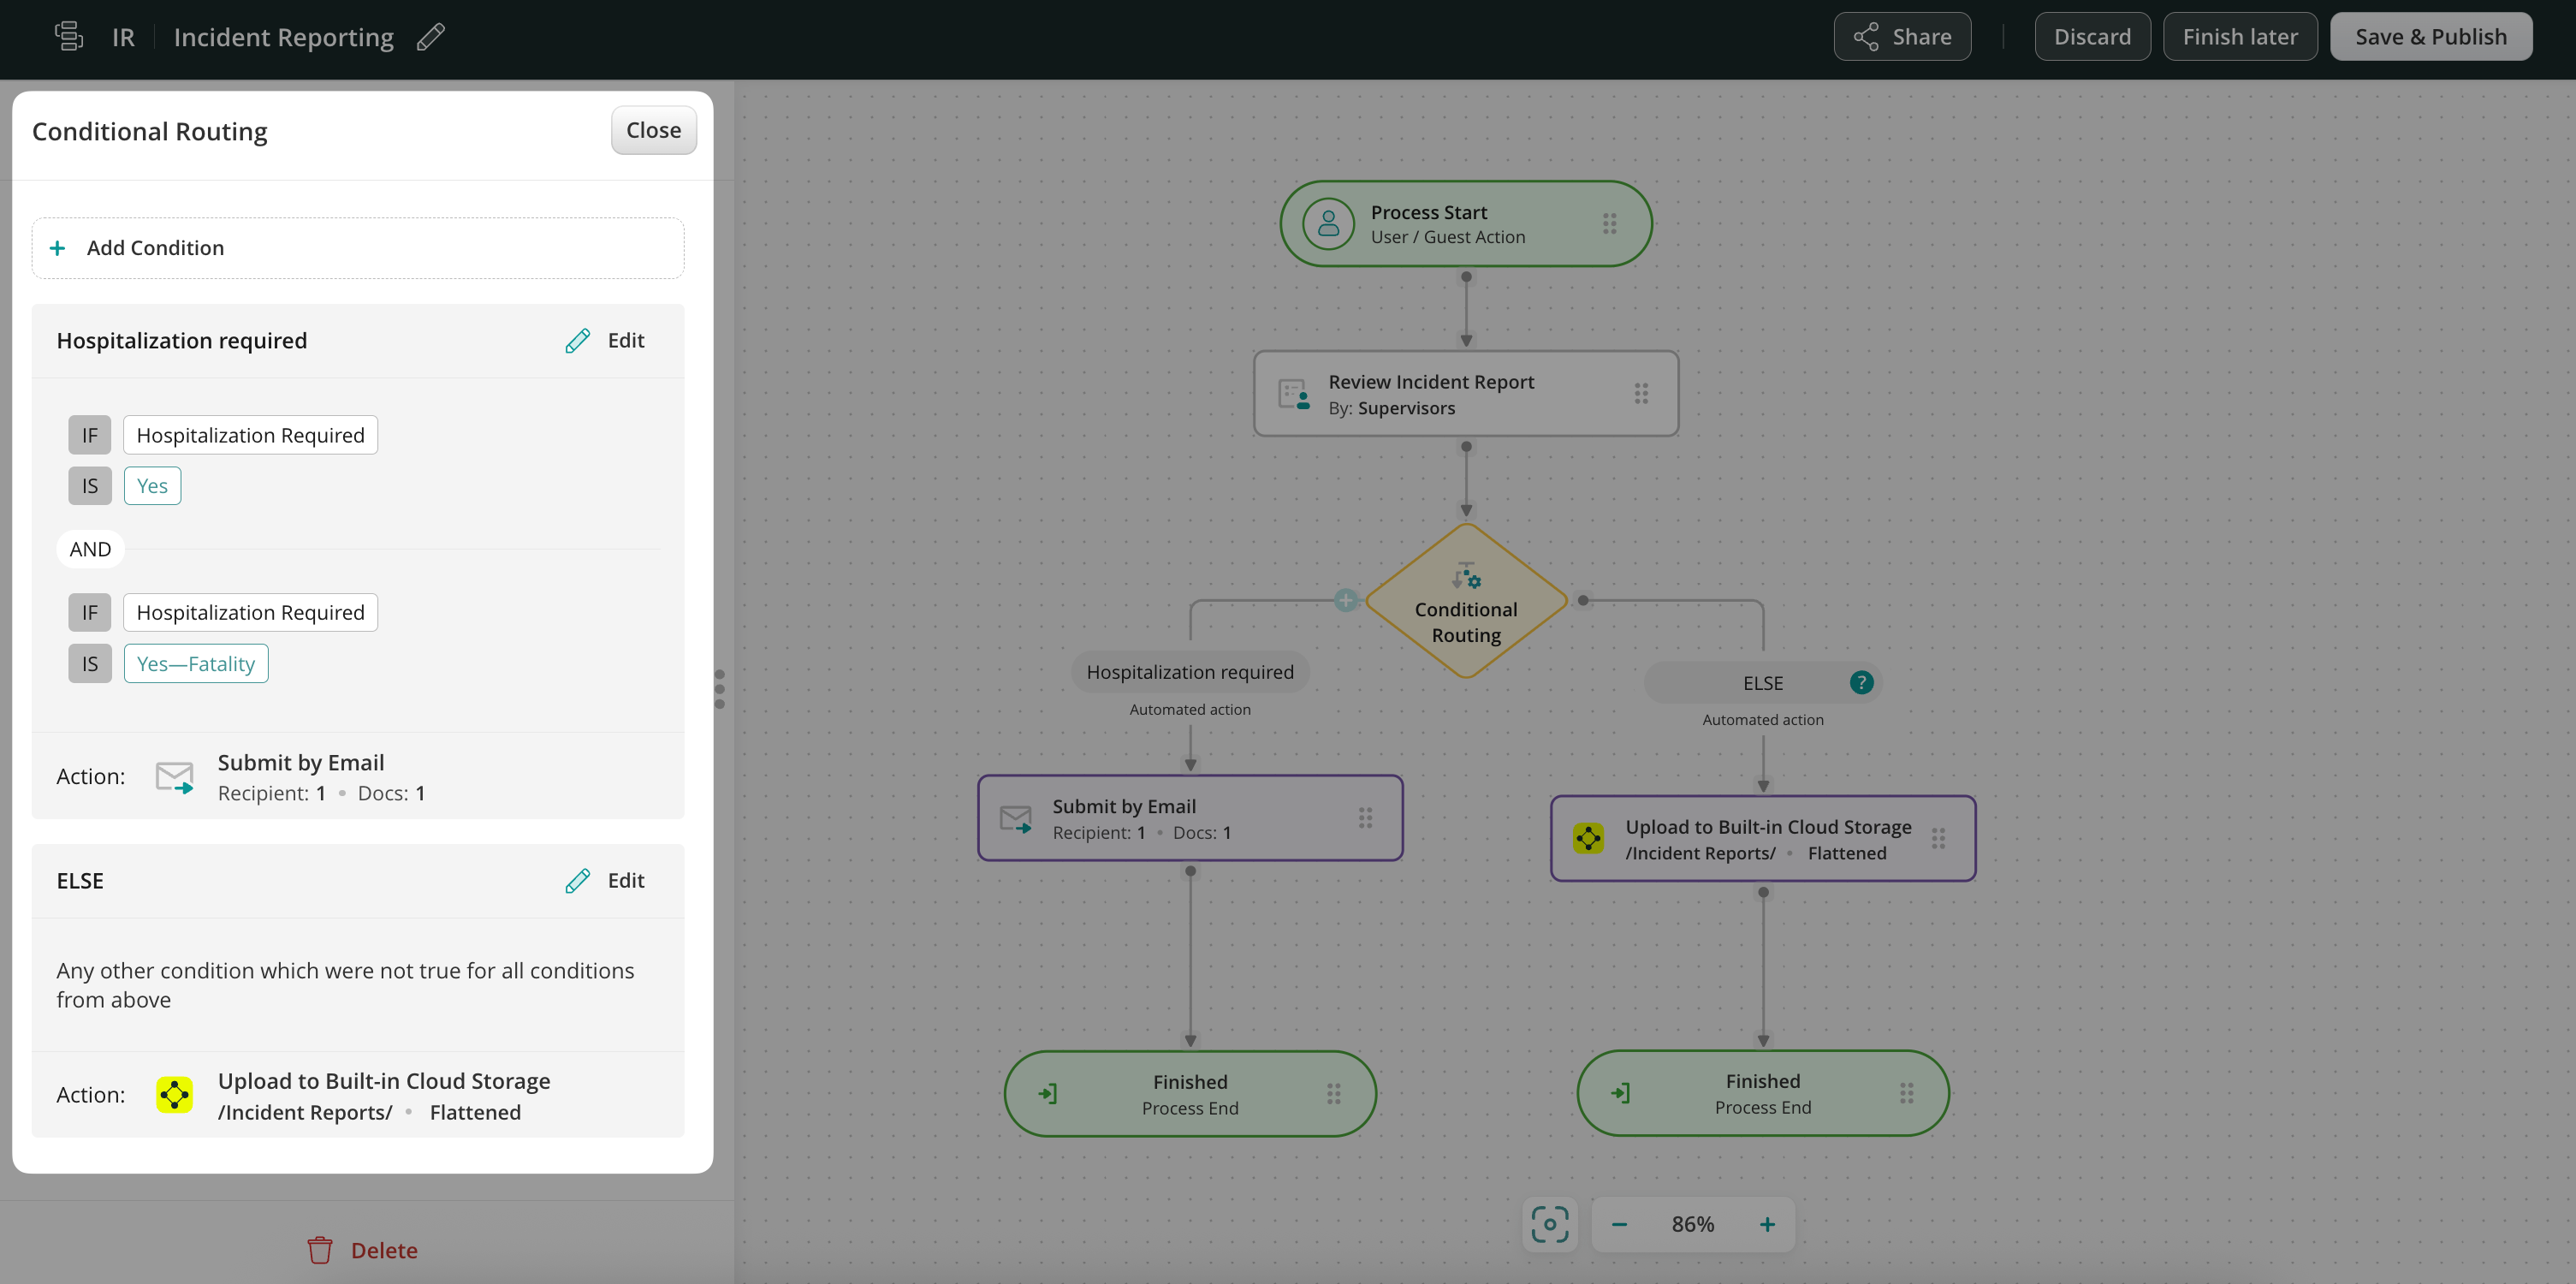Click the plus connector left of Conditional Routing
The width and height of the screenshot is (2576, 1284).
[1346, 600]
